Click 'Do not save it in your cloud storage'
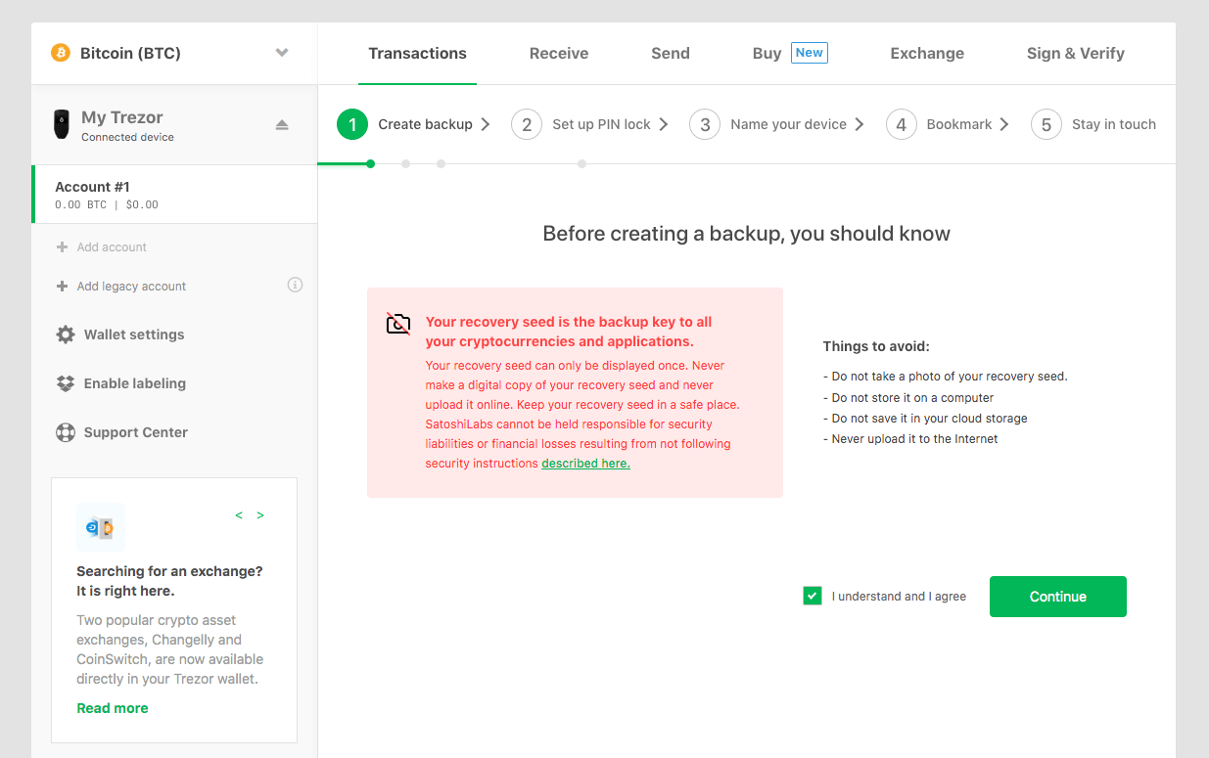 (x=925, y=419)
